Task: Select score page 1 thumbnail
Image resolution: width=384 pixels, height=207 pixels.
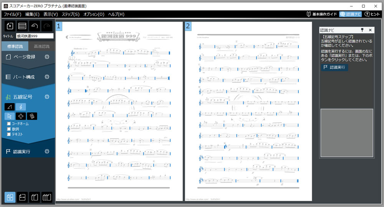Action: [119, 111]
